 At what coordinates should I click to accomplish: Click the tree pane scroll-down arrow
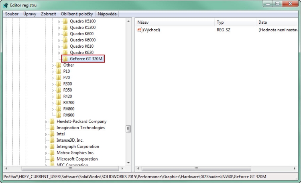click(x=128, y=163)
